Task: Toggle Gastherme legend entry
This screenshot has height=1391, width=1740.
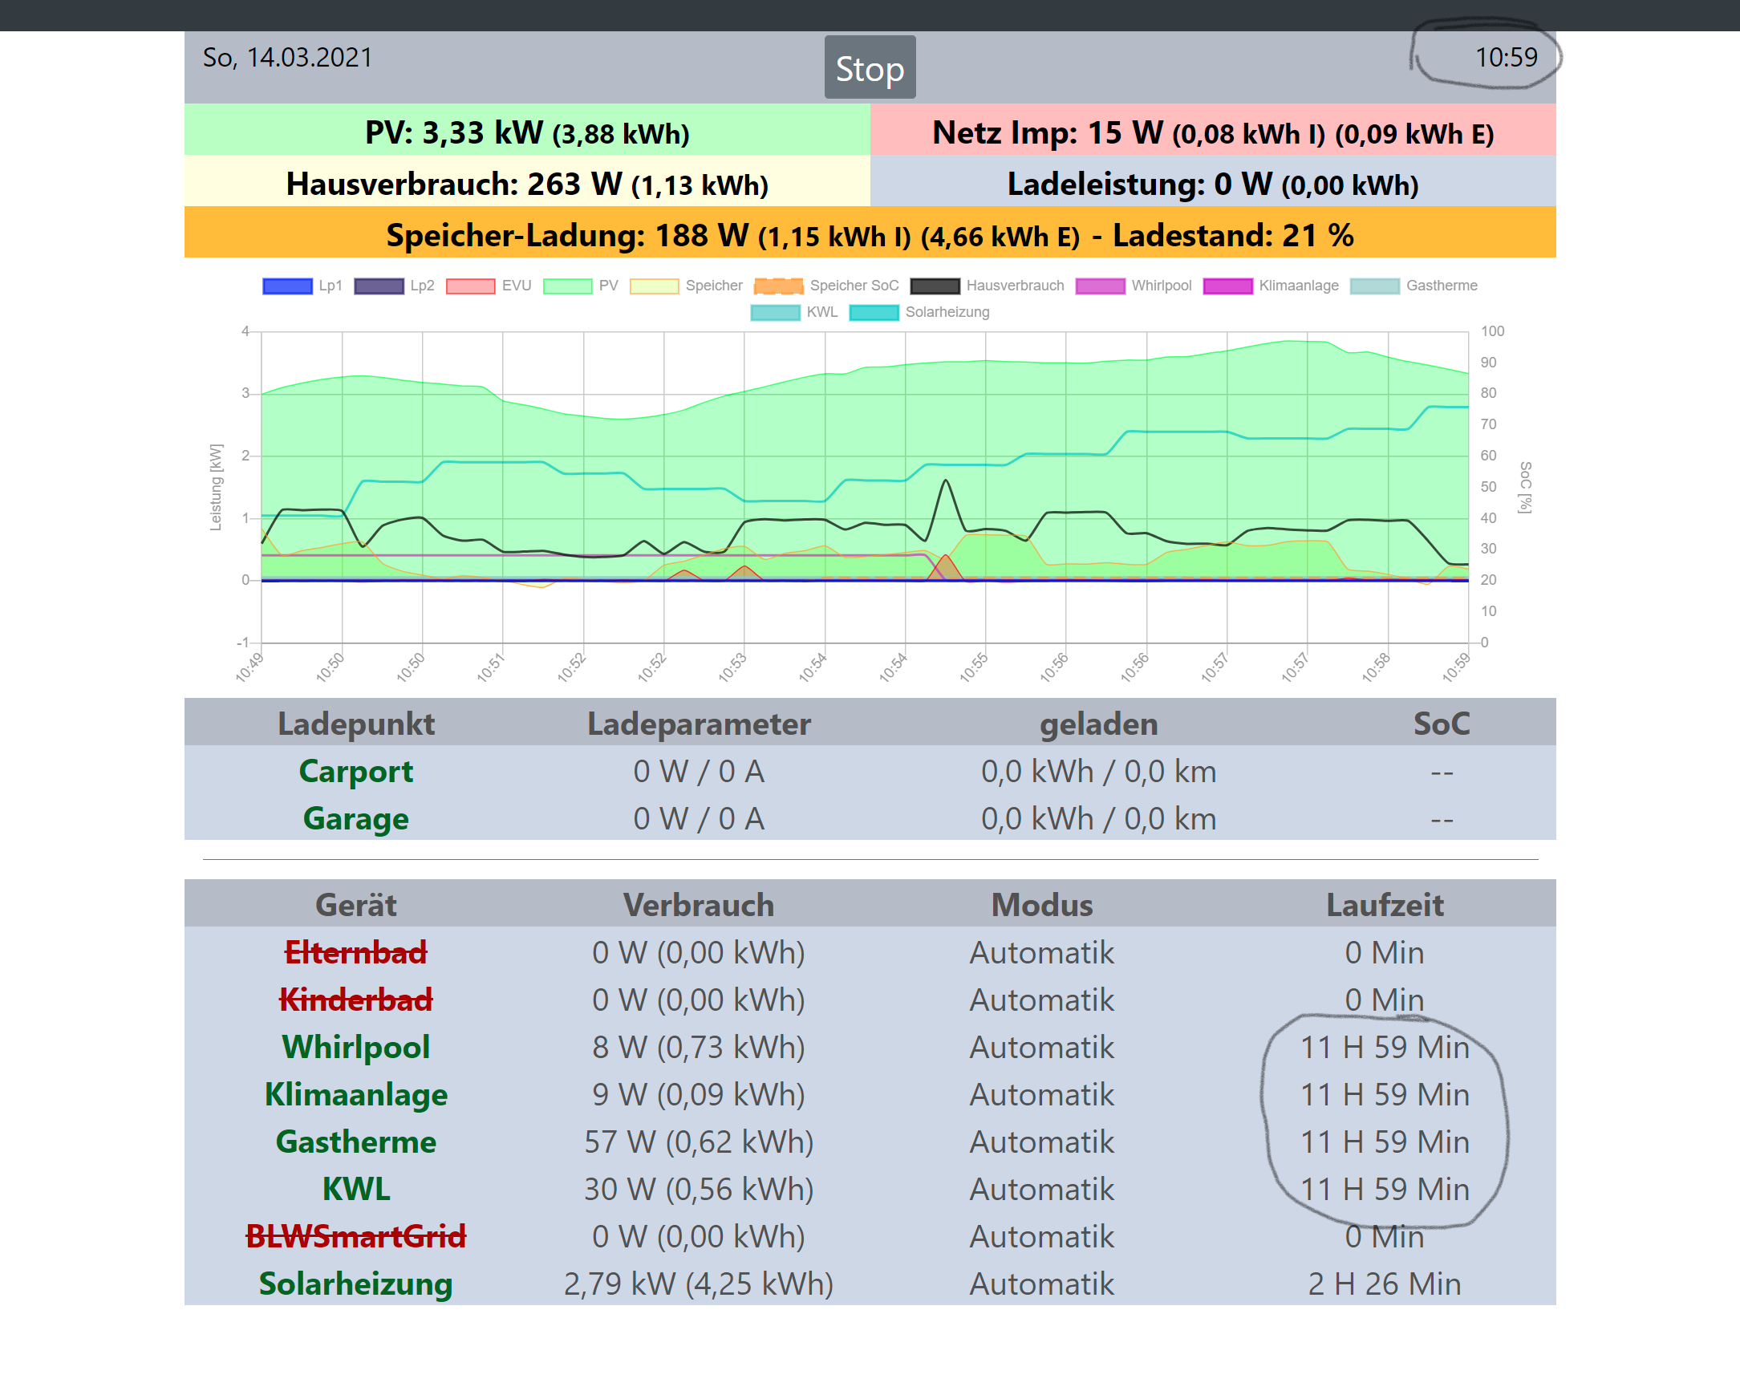Action: click(1374, 286)
